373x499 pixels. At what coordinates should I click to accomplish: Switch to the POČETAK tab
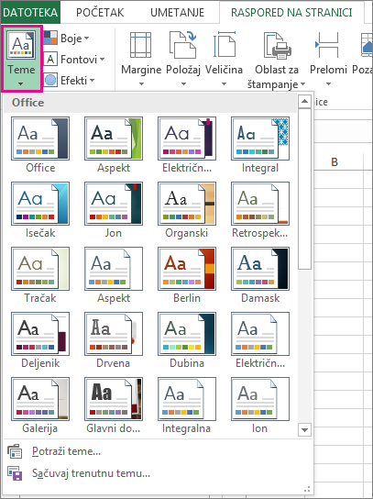[100, 12]
